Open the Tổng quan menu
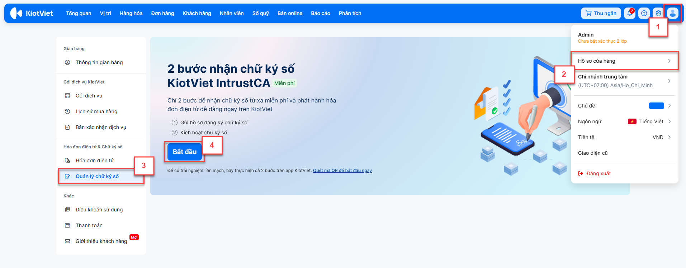 tap(79, 13)
